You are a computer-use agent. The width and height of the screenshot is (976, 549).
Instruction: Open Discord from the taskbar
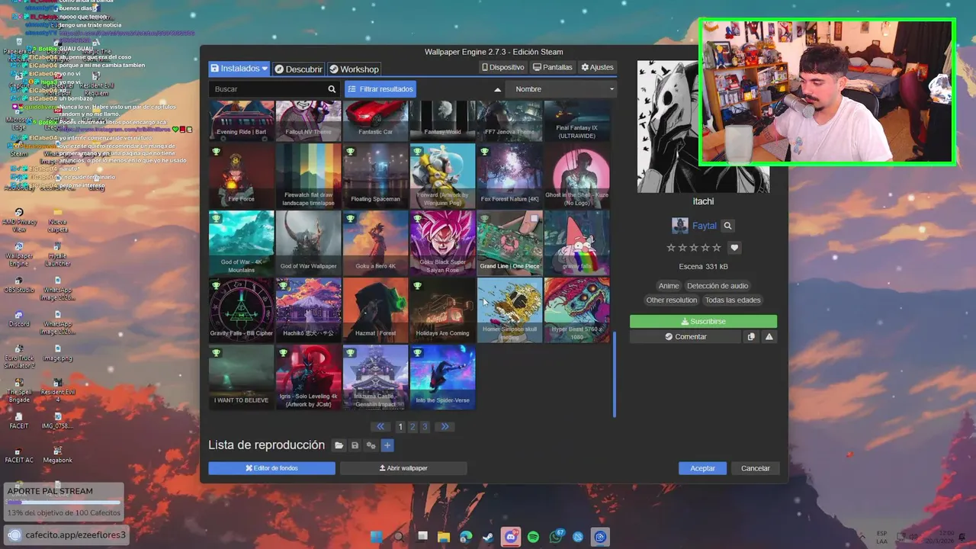[510, 537]
